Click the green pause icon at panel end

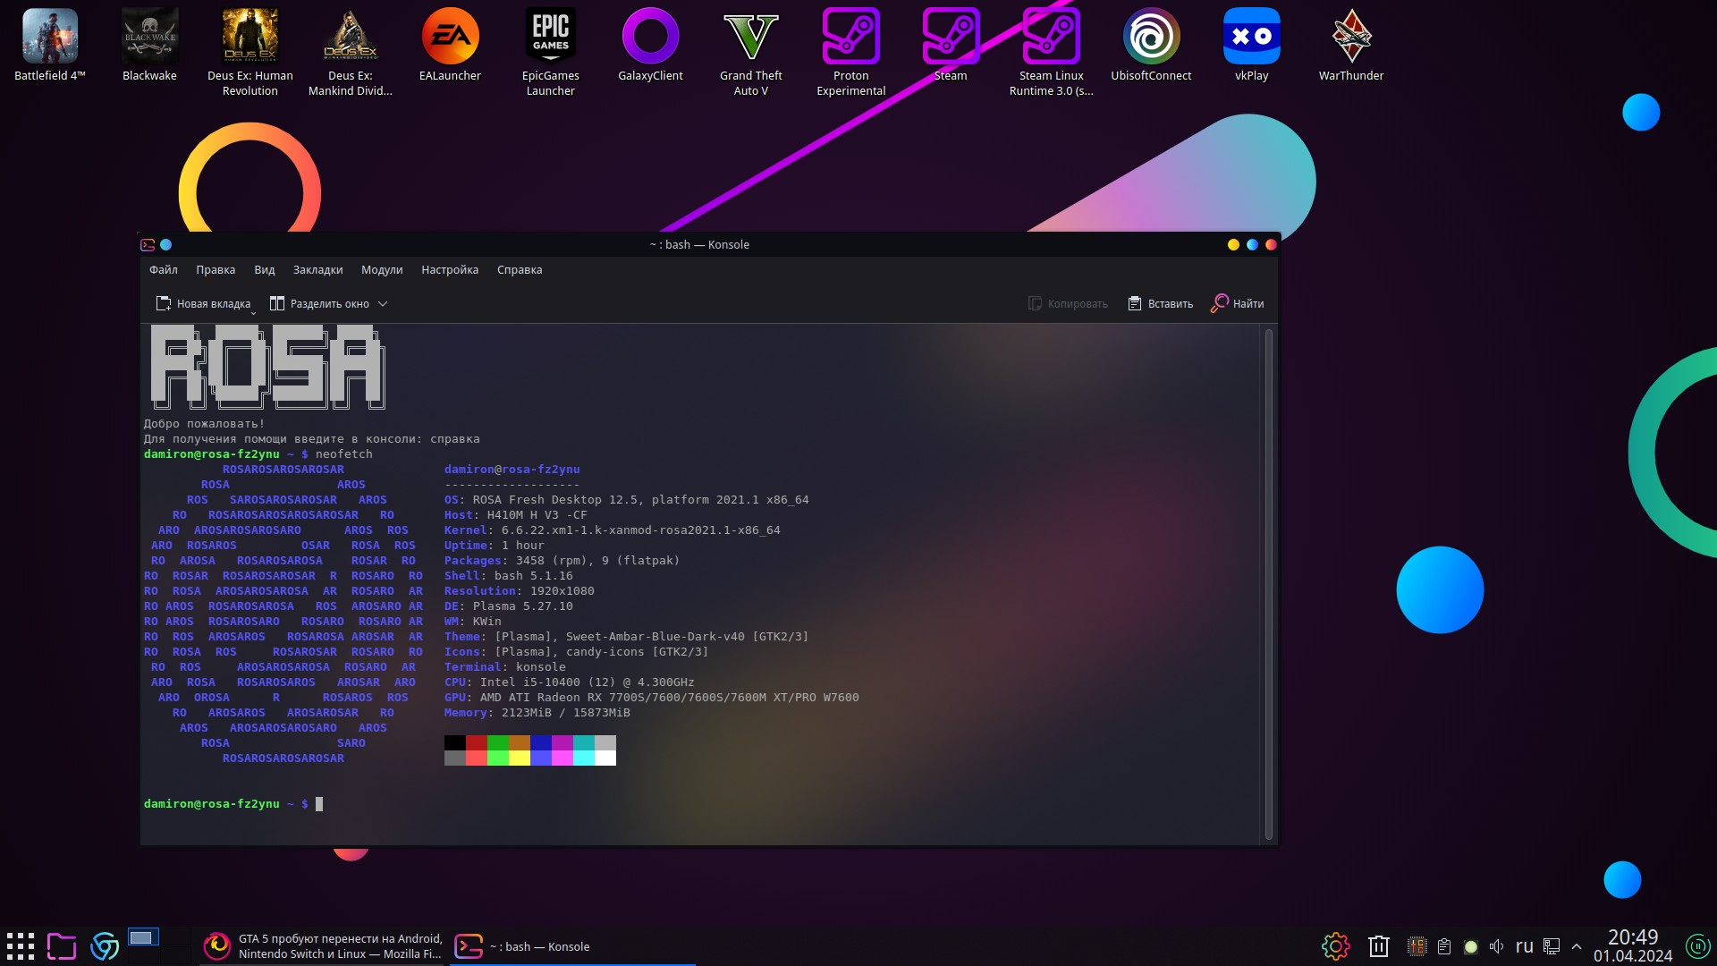pos(1698,946)
